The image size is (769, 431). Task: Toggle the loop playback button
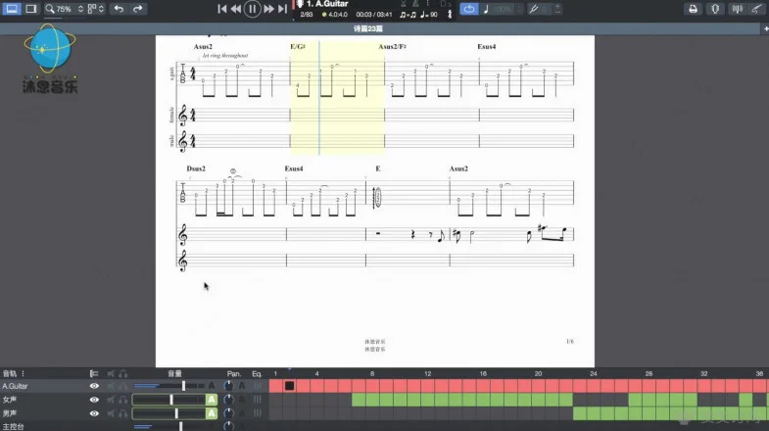pyautogui.click(x=469, y=9)
